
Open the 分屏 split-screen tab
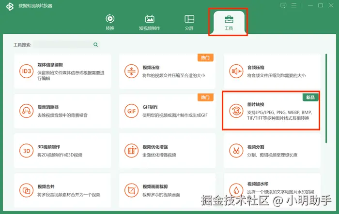[x=189, y=22]
